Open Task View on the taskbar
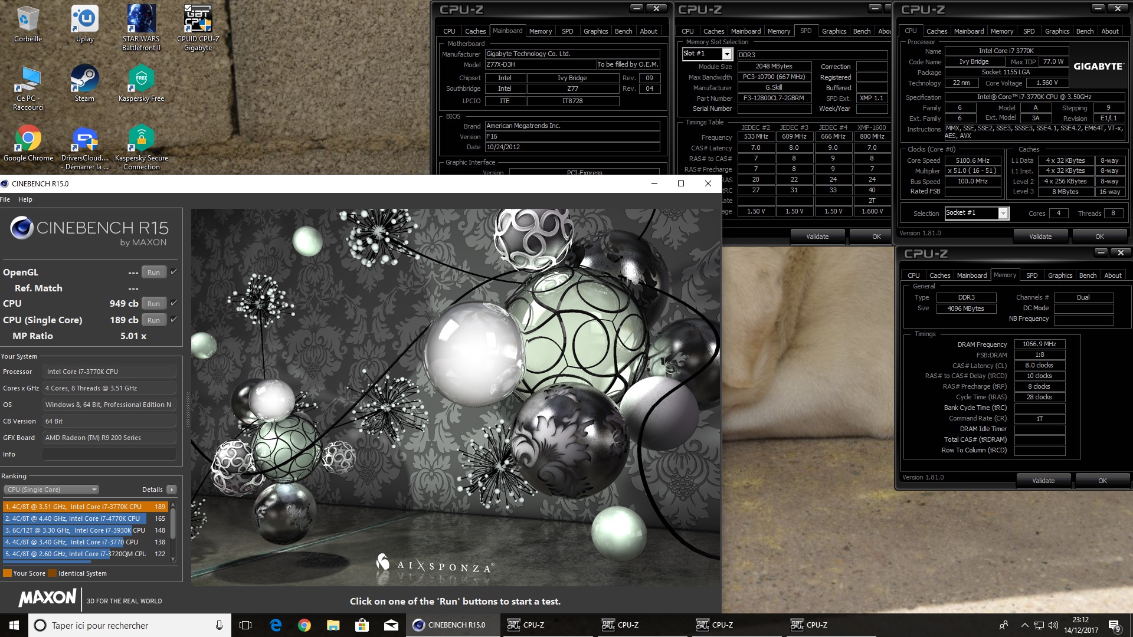This screenshot has width=1133, height=637. pos(245,625)
